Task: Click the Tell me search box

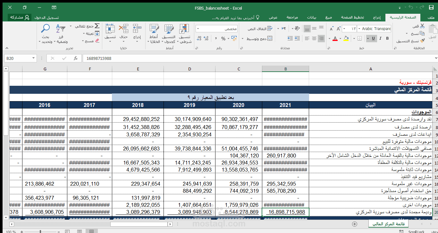Action: 236,18
